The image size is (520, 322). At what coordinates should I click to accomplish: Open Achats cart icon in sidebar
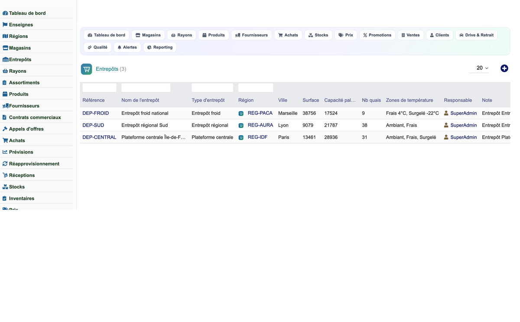point(5,140)
